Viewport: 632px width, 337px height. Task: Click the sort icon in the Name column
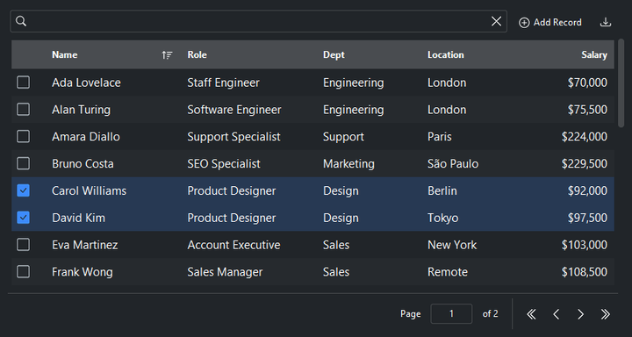click(167, 54)
